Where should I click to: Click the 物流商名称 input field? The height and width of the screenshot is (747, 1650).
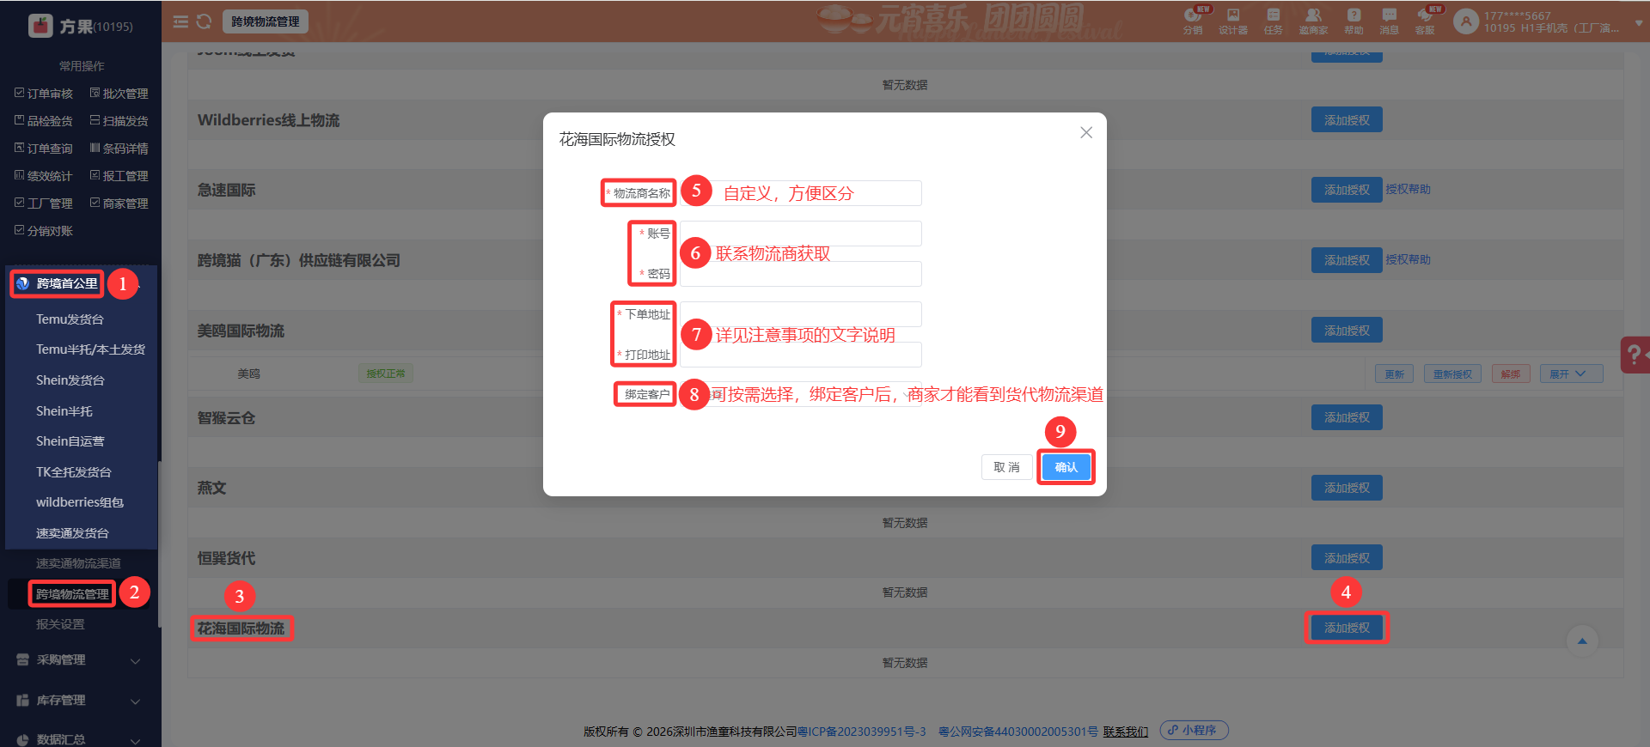pos(801,193)
